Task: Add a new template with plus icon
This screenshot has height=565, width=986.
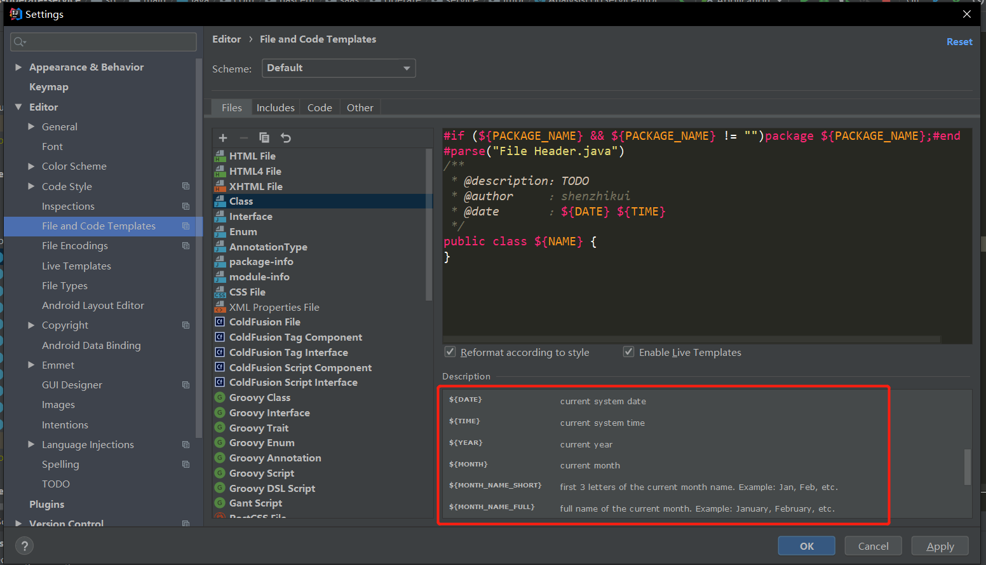Action: pyautogui.click(x=223, y=138)
